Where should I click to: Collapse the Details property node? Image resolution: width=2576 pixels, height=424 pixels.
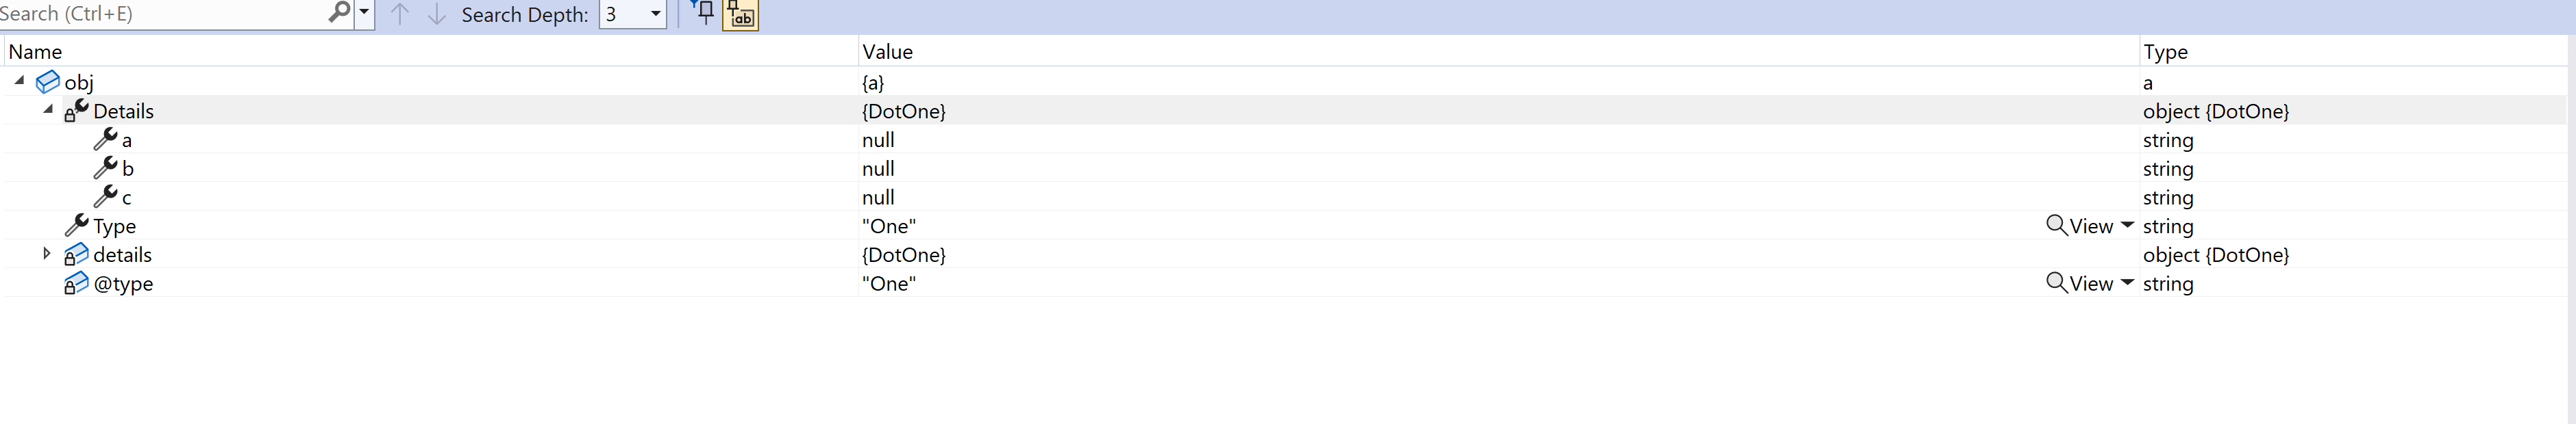[48, 109]
